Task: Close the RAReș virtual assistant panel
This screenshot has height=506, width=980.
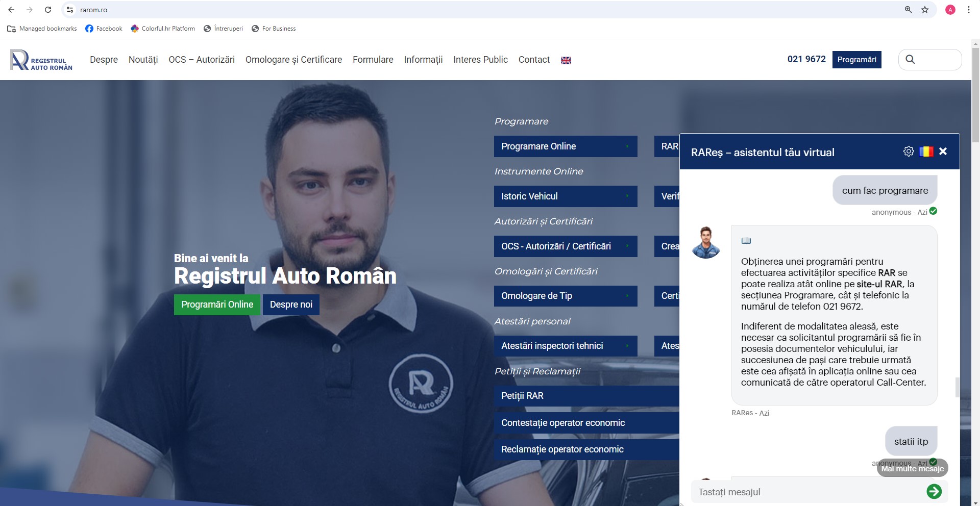Action: [943, 151]
